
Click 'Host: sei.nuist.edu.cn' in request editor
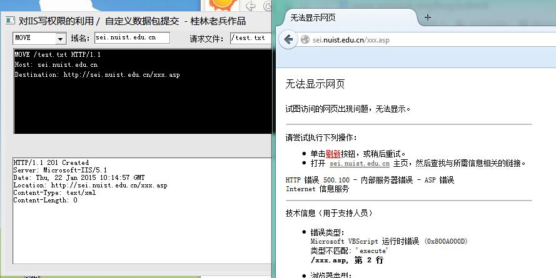pos(56,64)
